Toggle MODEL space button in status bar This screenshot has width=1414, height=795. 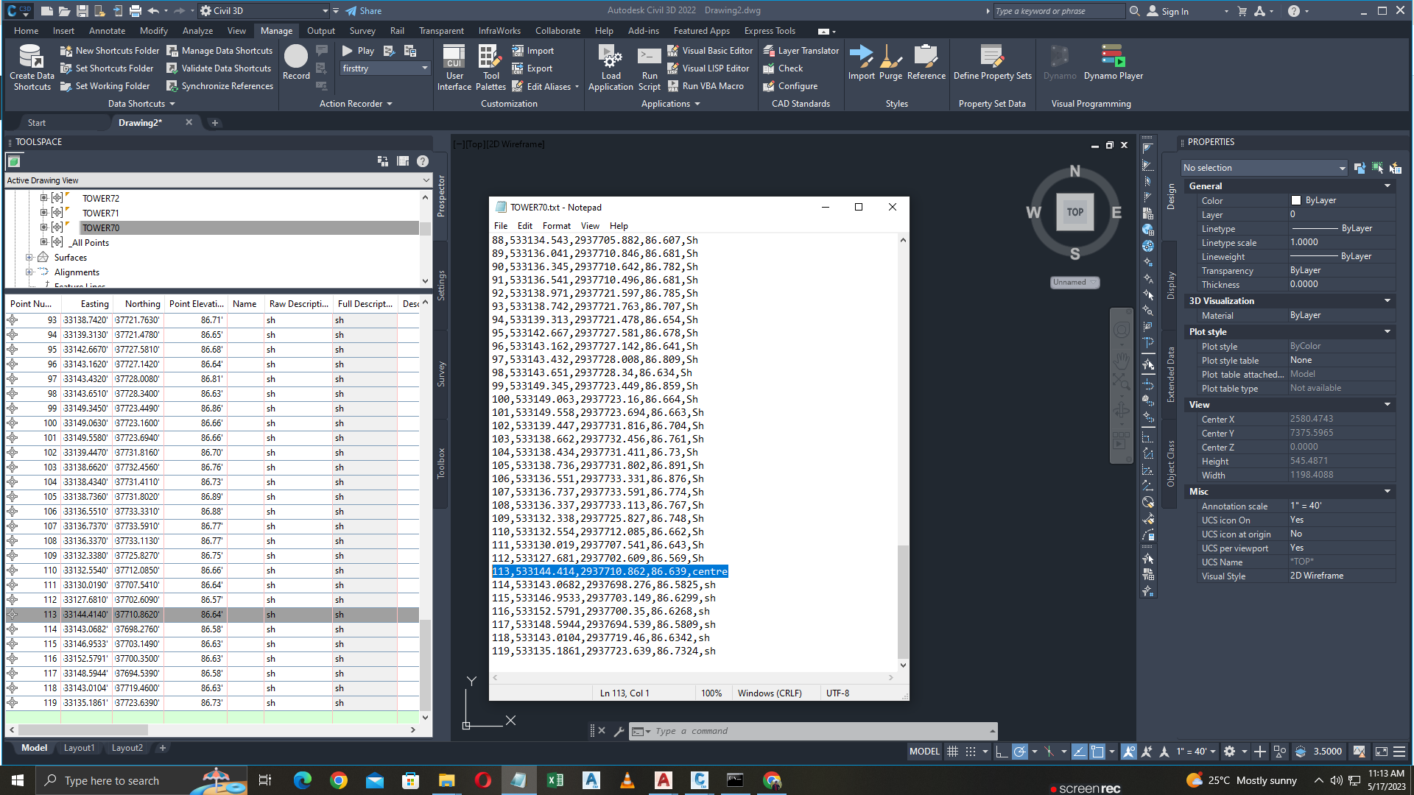924,752
